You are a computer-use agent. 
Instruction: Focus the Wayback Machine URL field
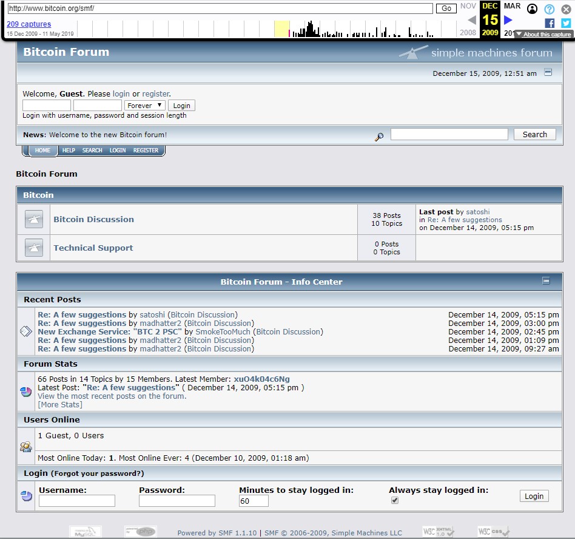tap(220, 8)
